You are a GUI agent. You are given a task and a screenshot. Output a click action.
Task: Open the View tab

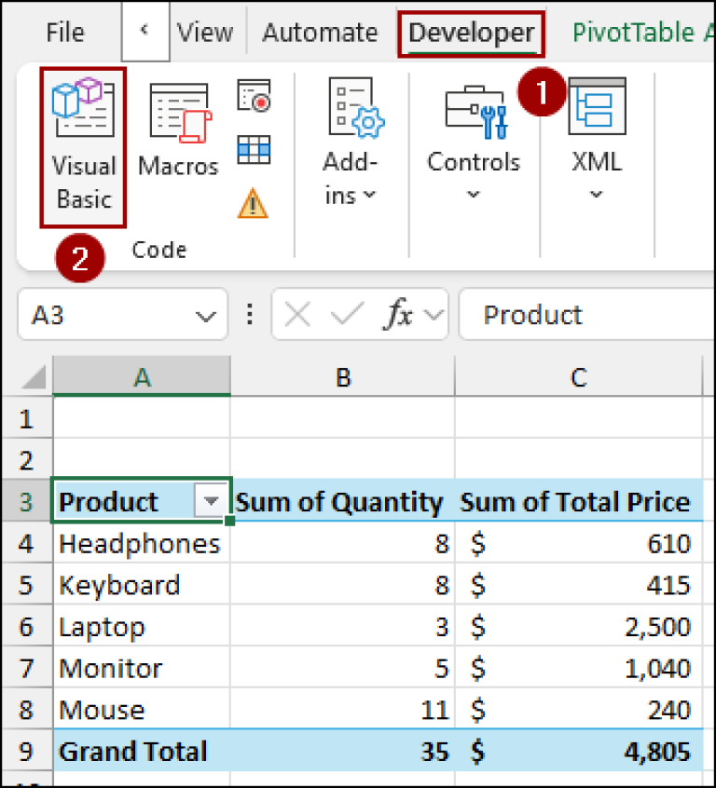(205, 34)
